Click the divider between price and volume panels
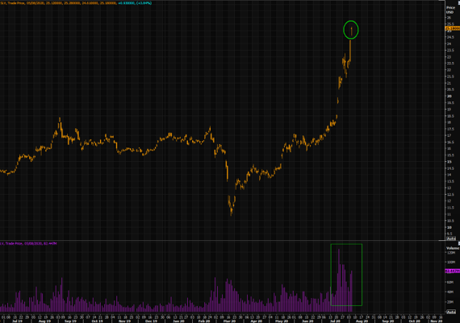 tap(223, 240)
